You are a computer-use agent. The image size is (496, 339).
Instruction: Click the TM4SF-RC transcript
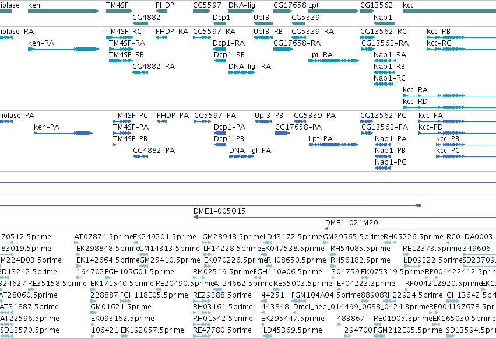click(119, 37)
